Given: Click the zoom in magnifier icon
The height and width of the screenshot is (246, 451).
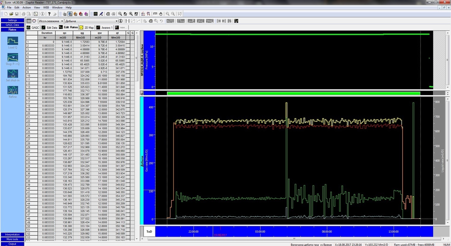Looking at the screenshot, I should point(131,14).
